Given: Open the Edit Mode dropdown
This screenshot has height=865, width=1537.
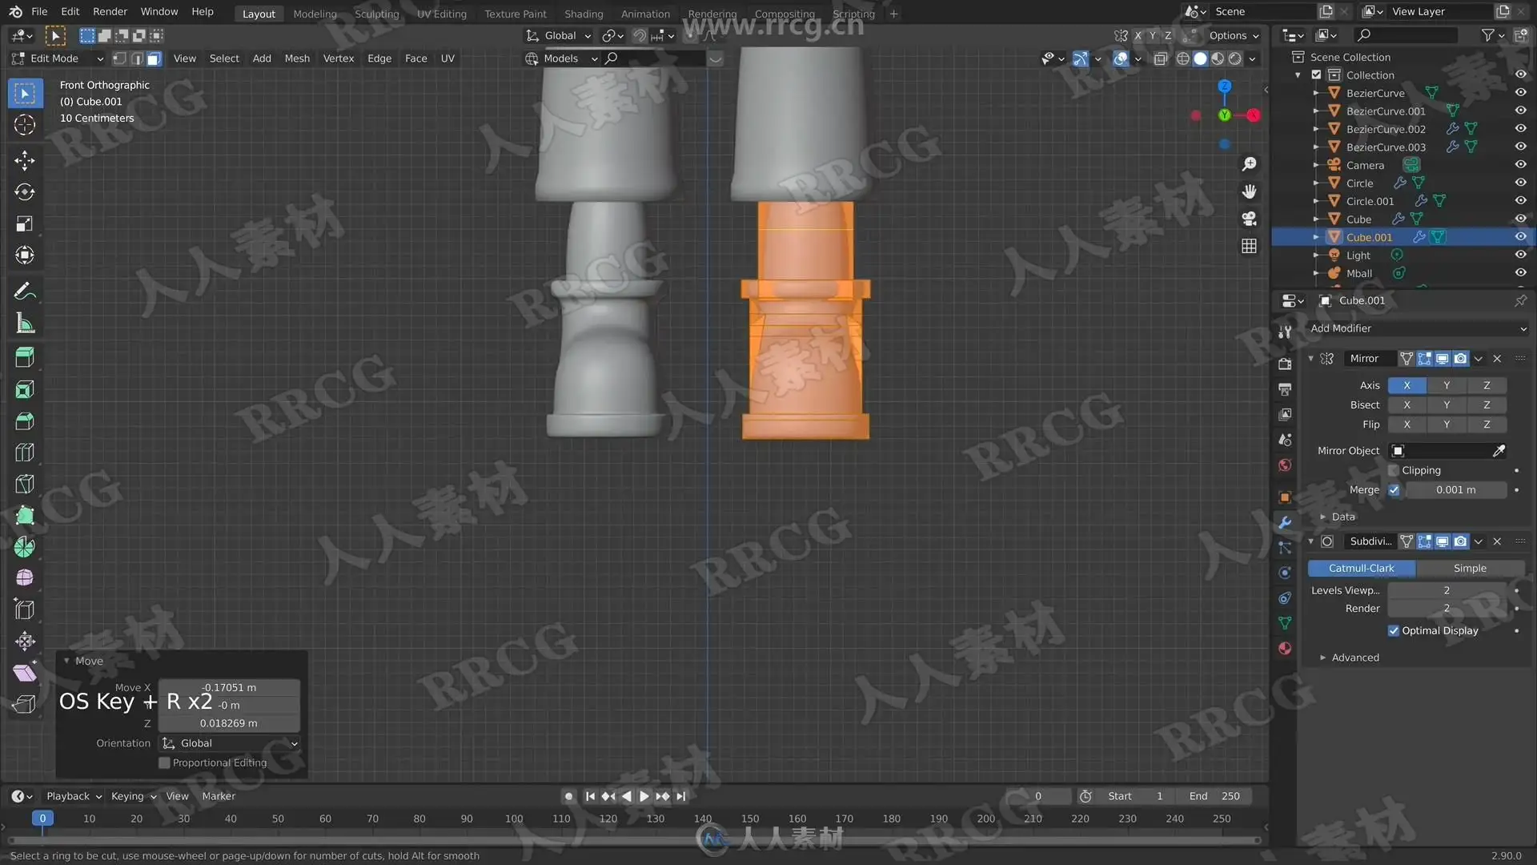Looking at the screenshot, I should click(58, 58).
